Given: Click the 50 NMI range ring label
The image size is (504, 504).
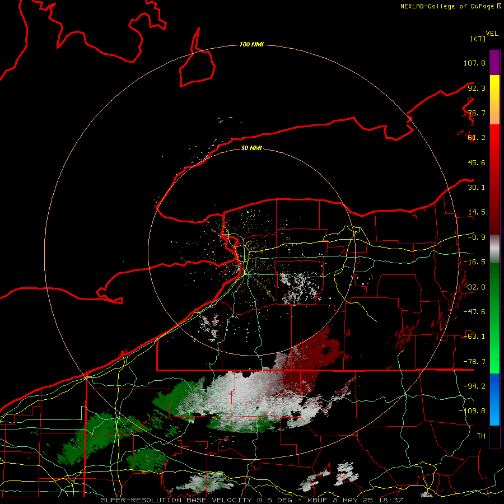Looking at the screenshot, I should click(x=251, y=148).
